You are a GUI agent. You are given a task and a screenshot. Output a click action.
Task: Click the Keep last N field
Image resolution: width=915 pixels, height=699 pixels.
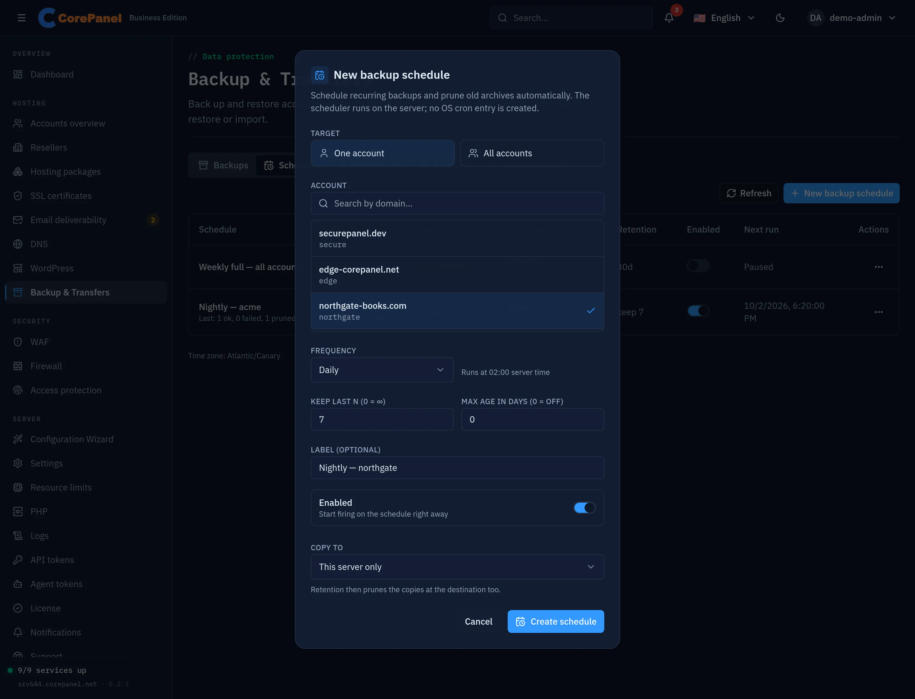point(382,419)
